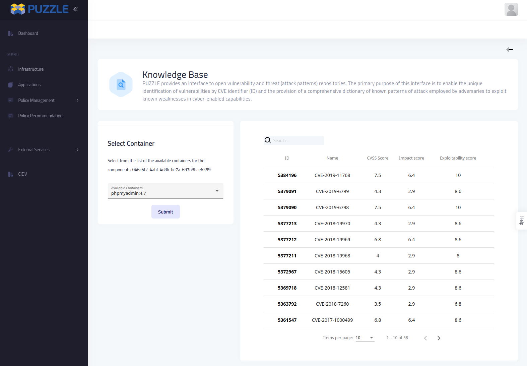
Task: Select row ID 5363792
Action: 287,304
